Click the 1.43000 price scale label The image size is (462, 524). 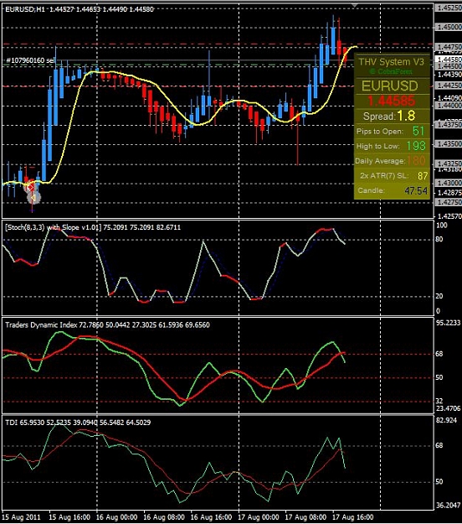click(449, 183)
